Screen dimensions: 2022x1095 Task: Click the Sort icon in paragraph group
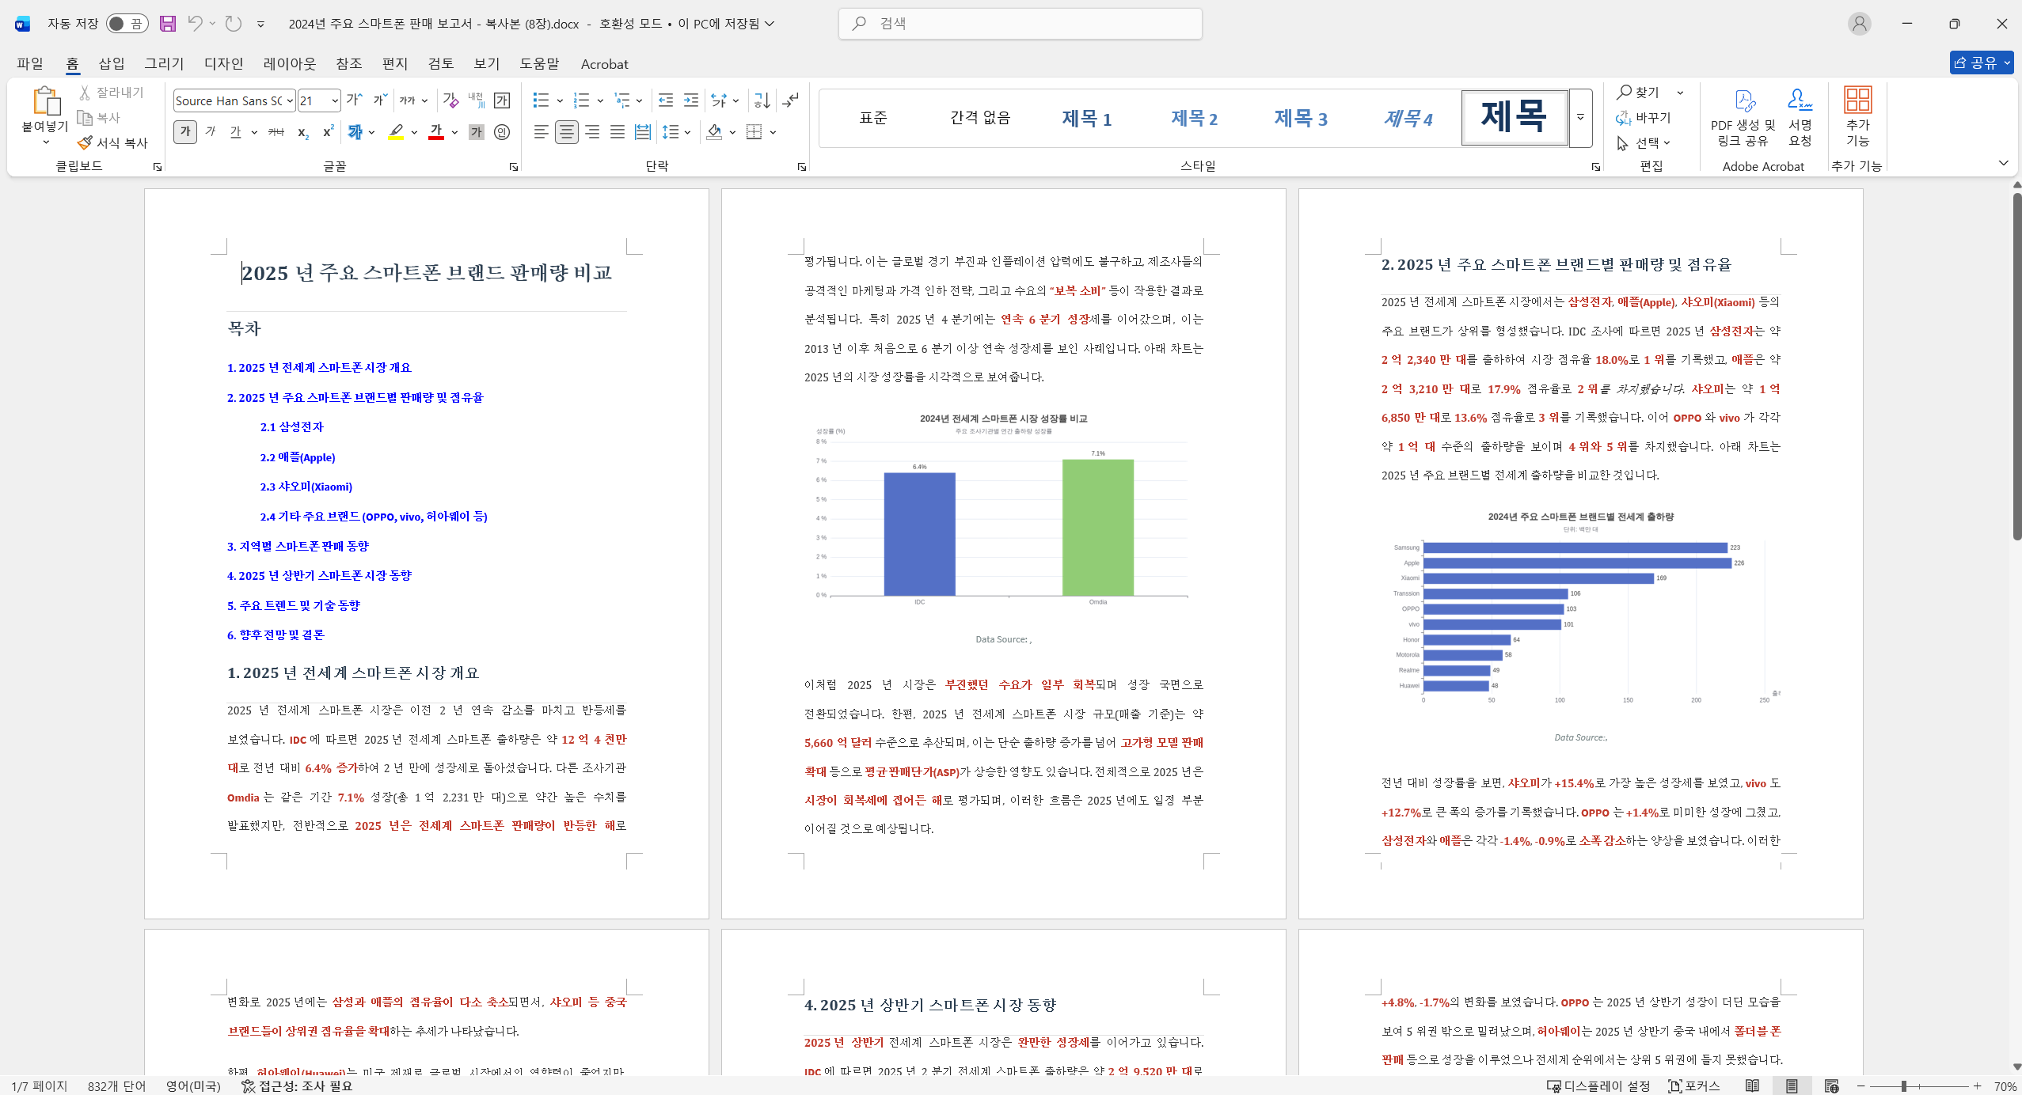pyautogui.click(x=762, y=100)
